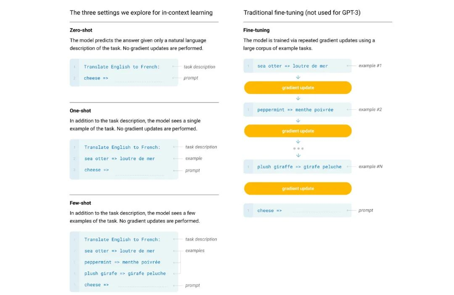Image resolution: width=454 pixels, height=295 pixels.
Task: Click the gradient update button below peppermint example
Action: [298, 131]
